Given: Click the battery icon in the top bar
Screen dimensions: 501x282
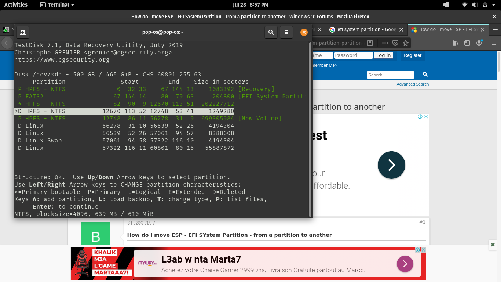Looking at the screenshot, I should point(485,5).
